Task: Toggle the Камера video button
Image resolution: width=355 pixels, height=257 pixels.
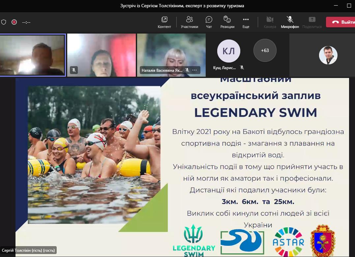Action: (270, 22)
